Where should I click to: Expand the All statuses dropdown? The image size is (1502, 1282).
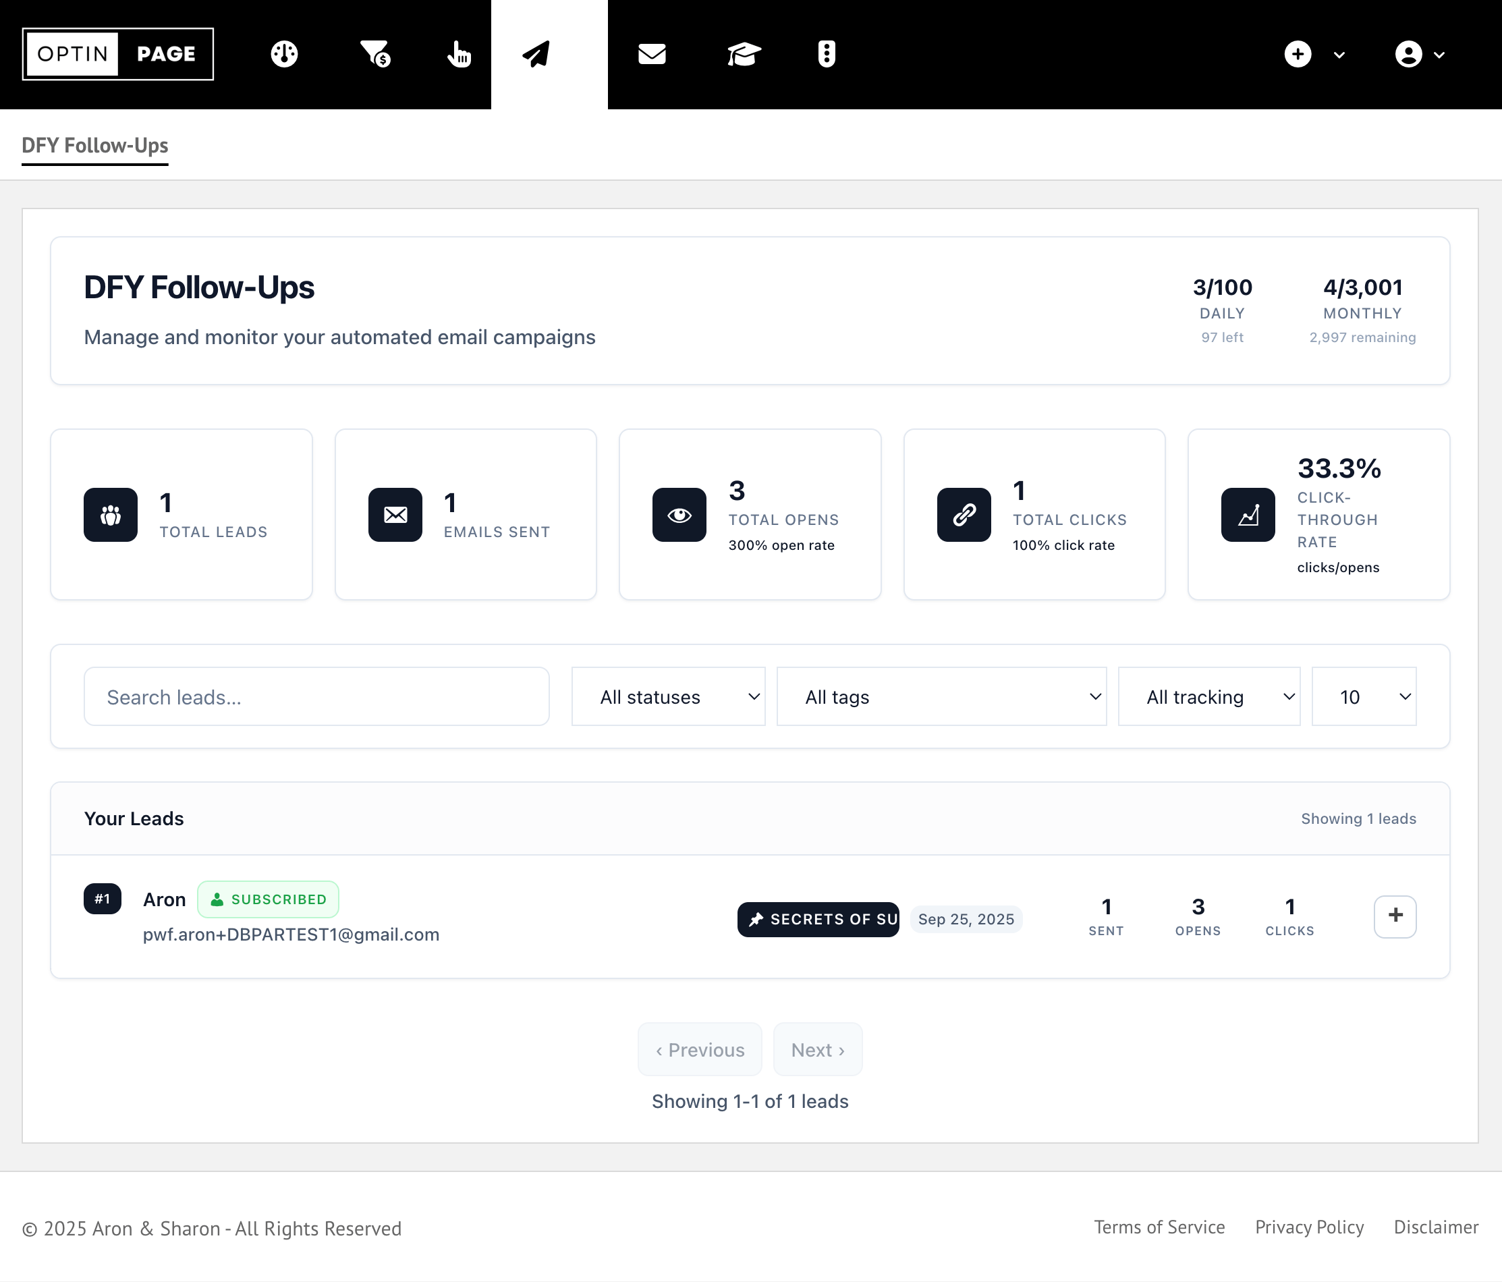click(667, 696)
